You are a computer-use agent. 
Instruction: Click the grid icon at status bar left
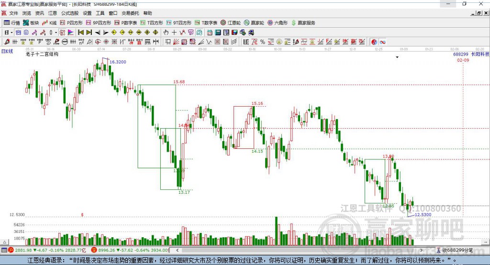click(x=4, y=250)
